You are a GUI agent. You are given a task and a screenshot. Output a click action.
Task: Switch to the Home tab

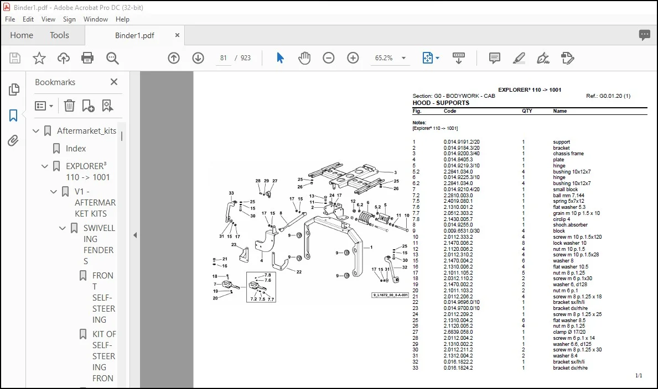tap(22, 35)
